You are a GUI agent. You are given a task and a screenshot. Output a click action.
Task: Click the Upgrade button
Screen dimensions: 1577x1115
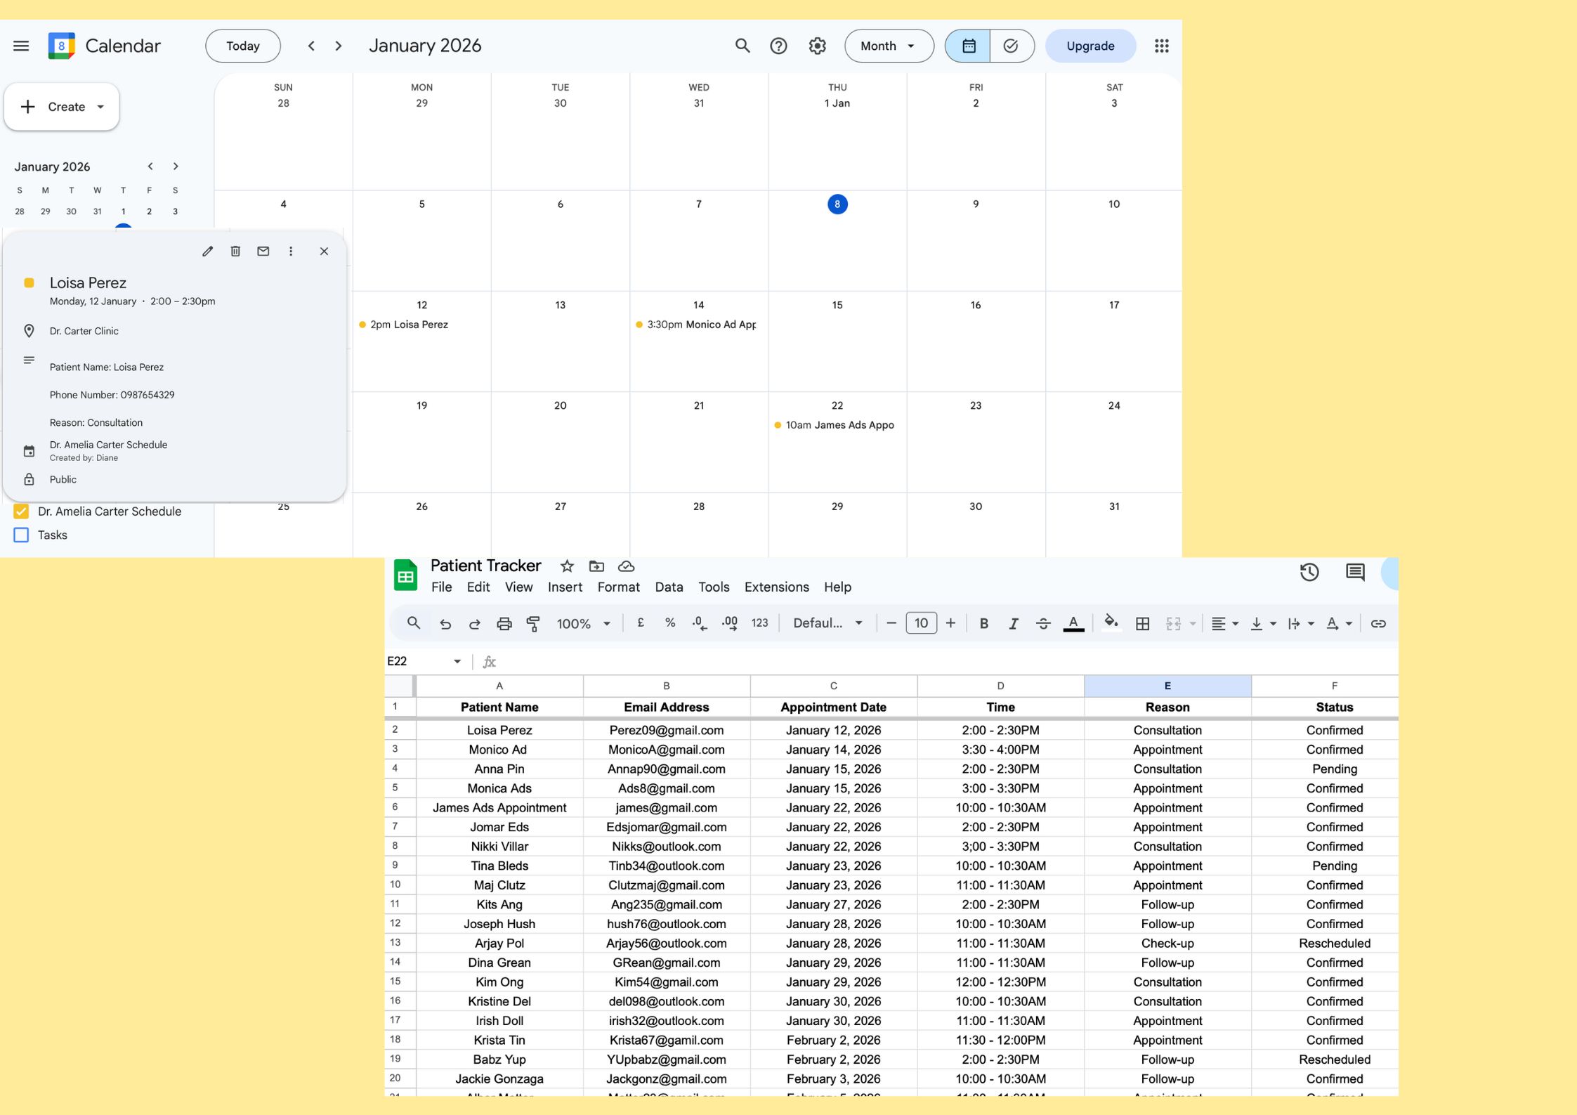pos(1090,46)
